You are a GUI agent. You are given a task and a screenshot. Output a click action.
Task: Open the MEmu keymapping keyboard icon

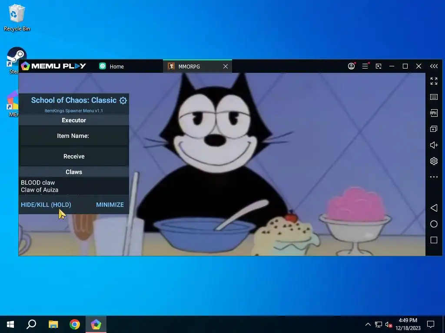point(434,97)
